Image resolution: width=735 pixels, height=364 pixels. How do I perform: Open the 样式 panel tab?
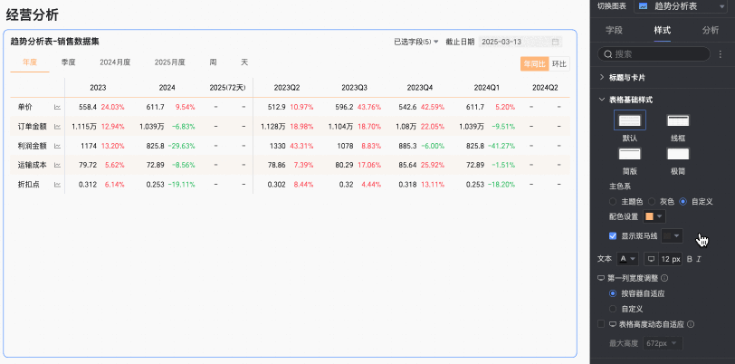(x=663, y=31)
